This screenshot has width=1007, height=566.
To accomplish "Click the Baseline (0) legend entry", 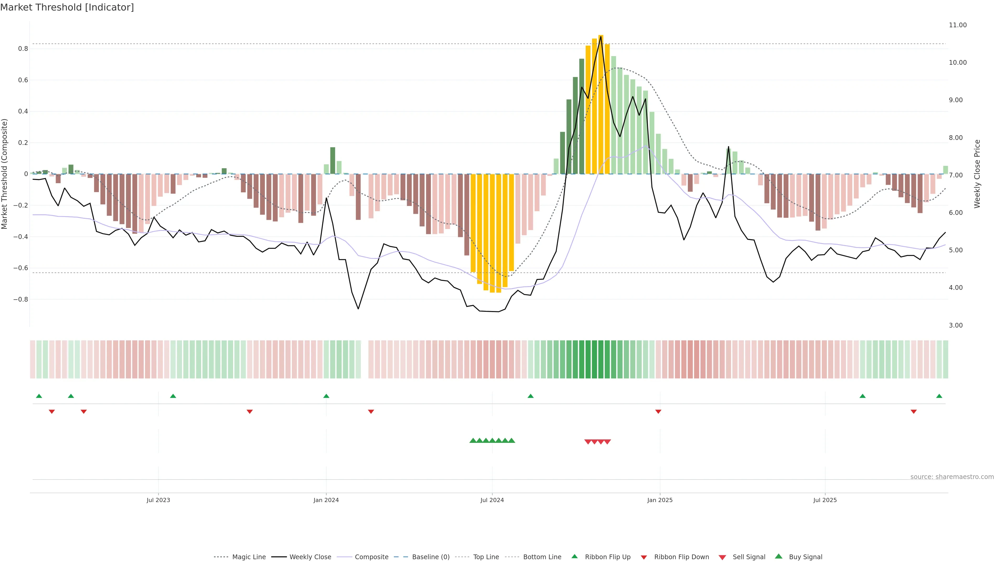I will [x=430, y=557].
